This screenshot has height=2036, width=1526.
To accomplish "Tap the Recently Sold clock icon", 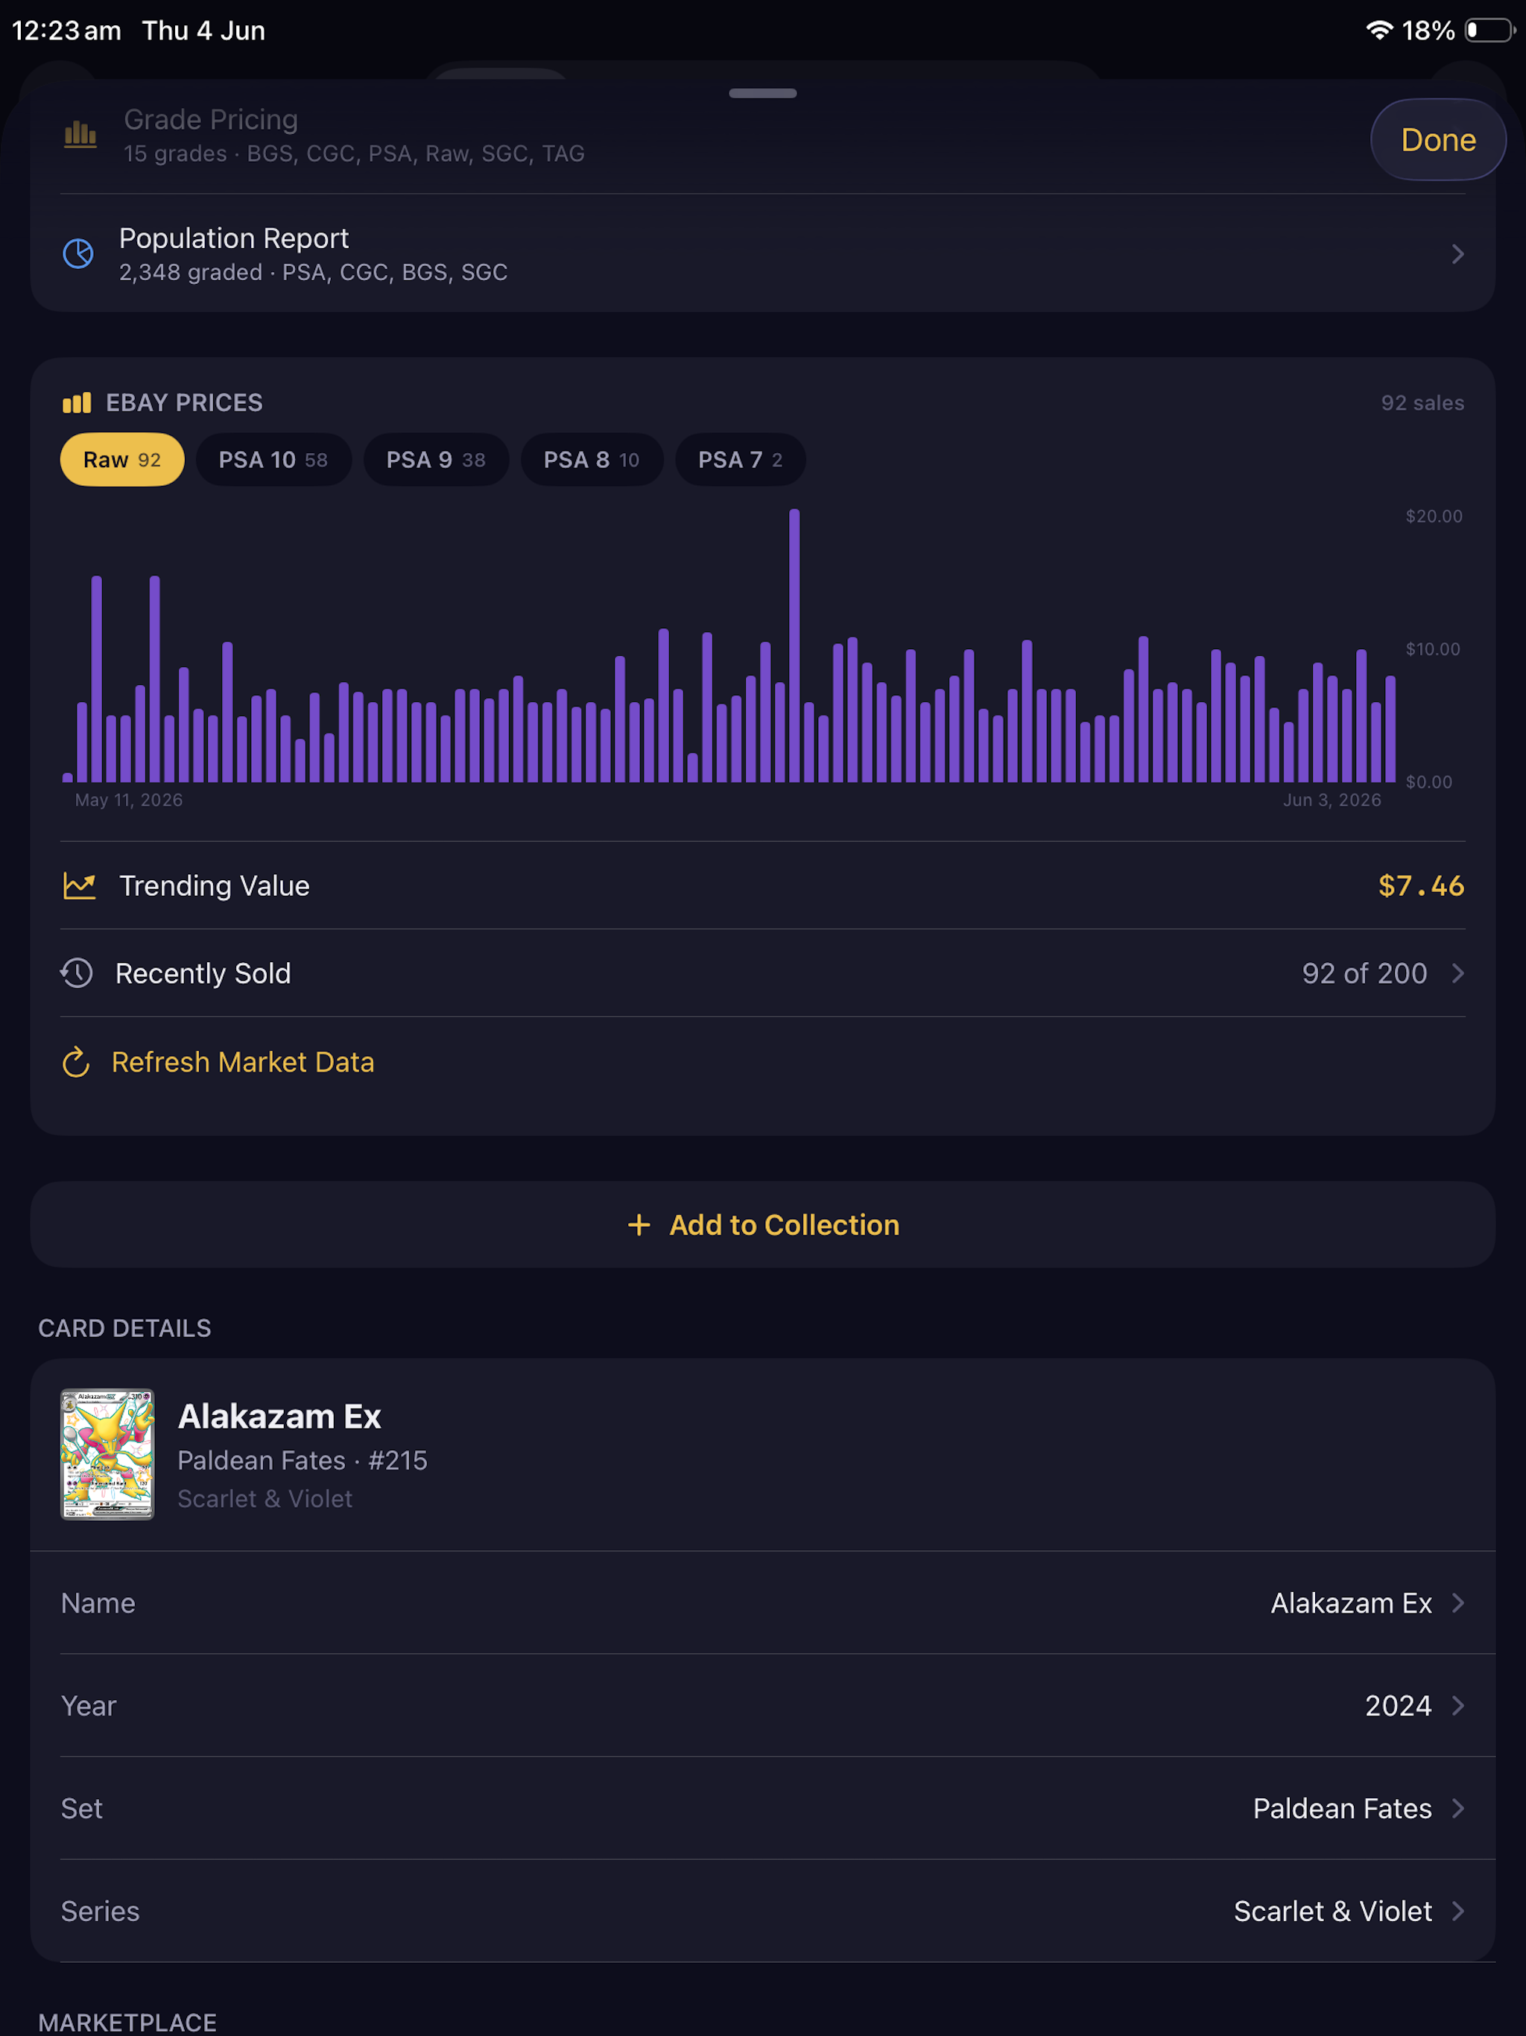I will point(77,973).
